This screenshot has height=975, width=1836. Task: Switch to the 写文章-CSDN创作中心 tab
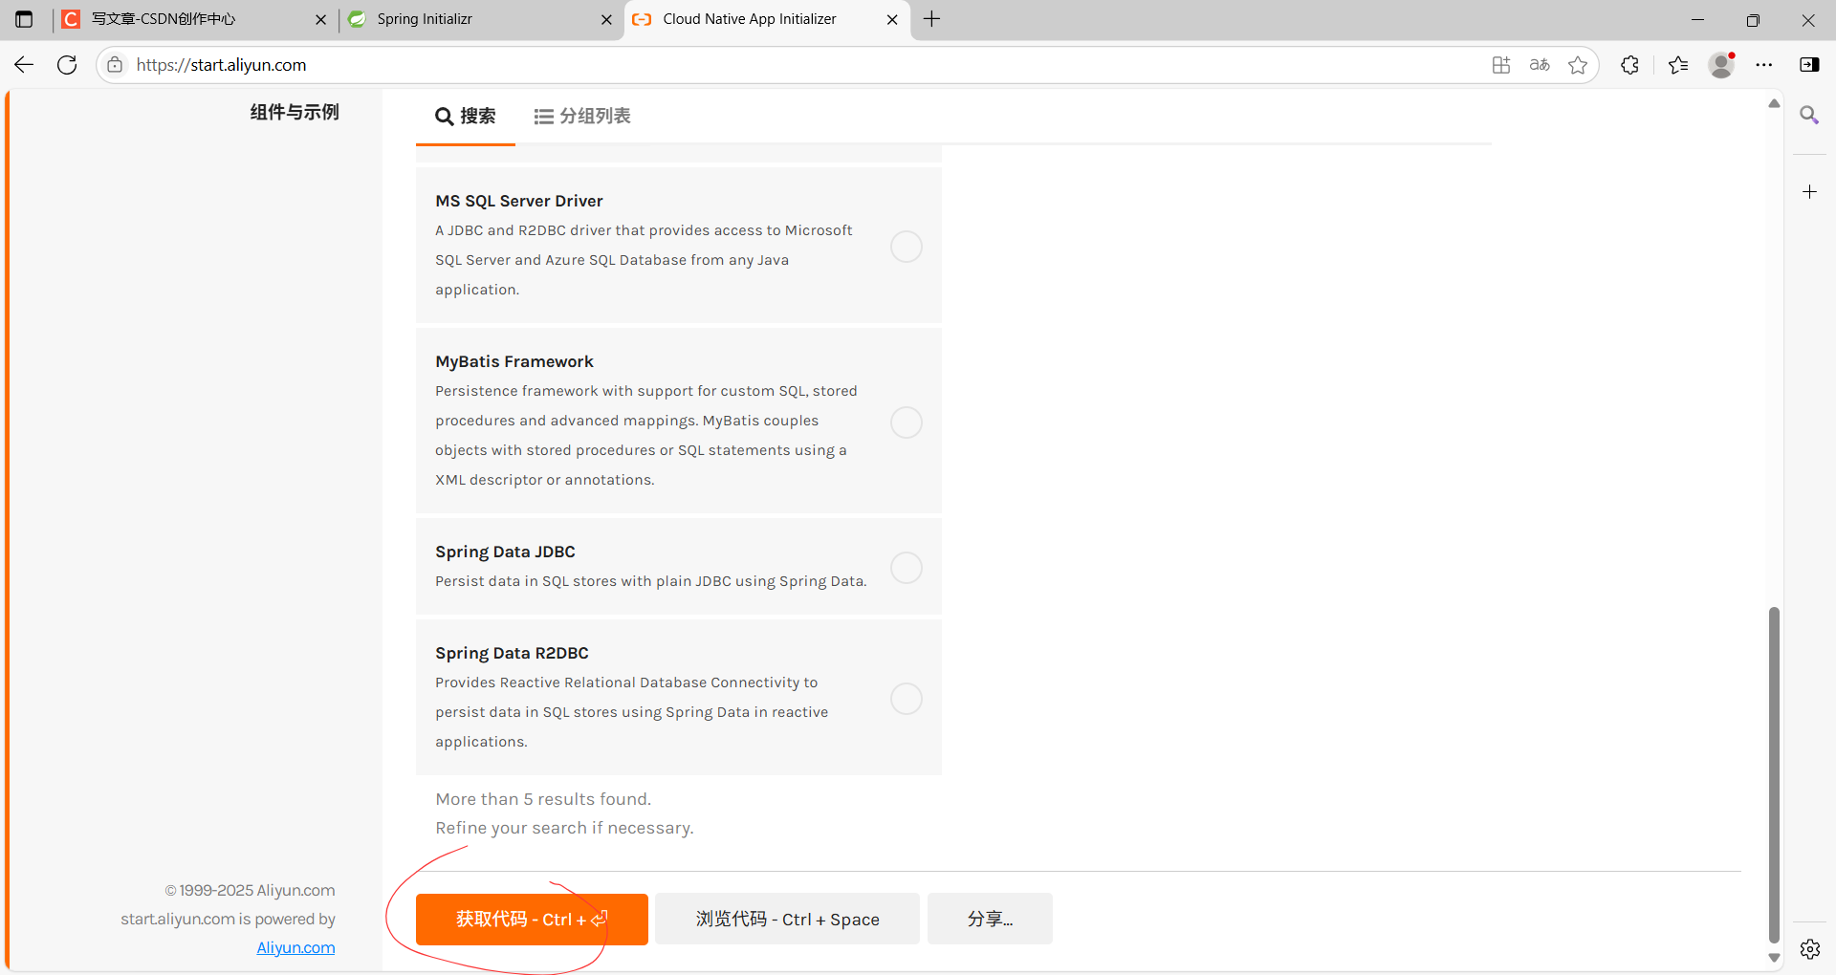(x=193, y=19)
